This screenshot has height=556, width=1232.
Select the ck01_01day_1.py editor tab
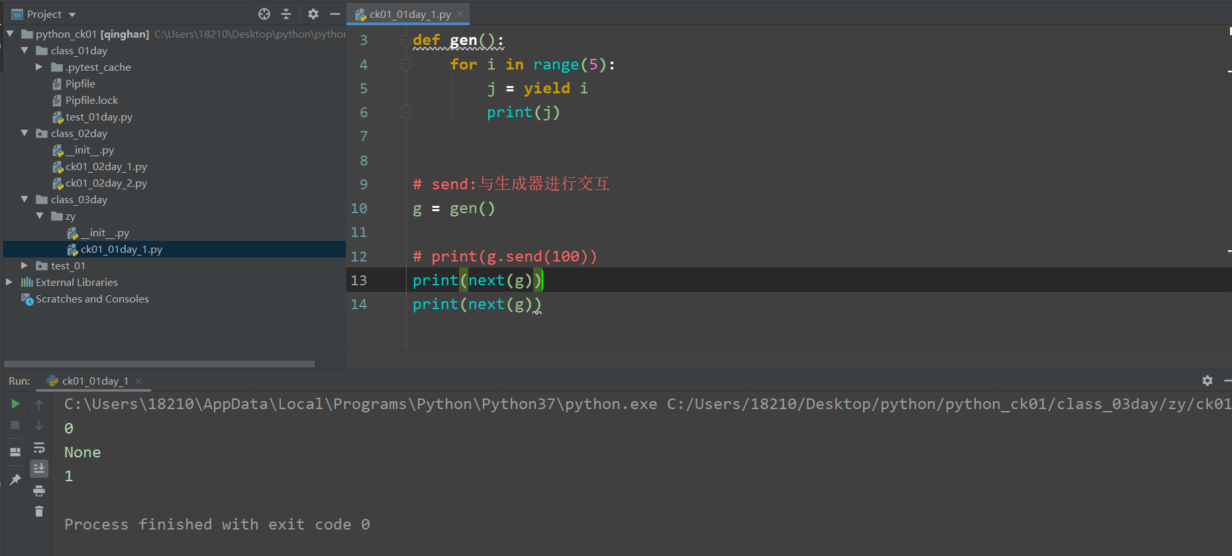pyautogui.click(x=409, y=14)
